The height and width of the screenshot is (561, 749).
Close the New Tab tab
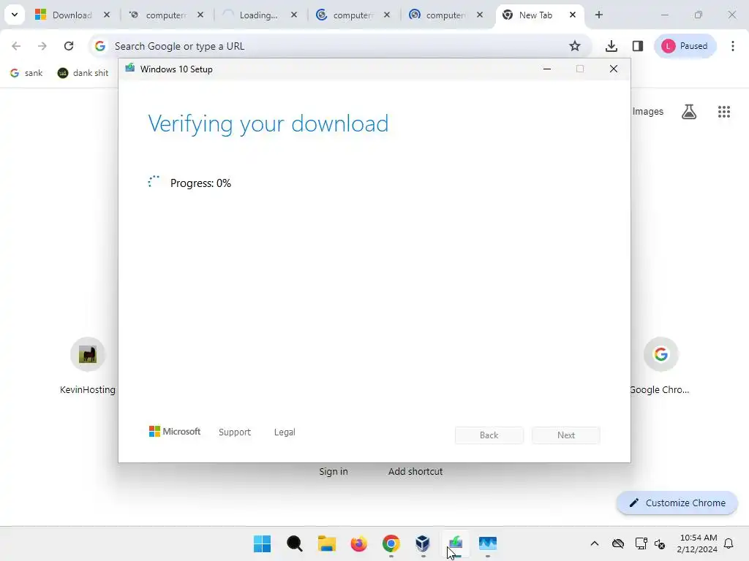[x=572, y=15]
